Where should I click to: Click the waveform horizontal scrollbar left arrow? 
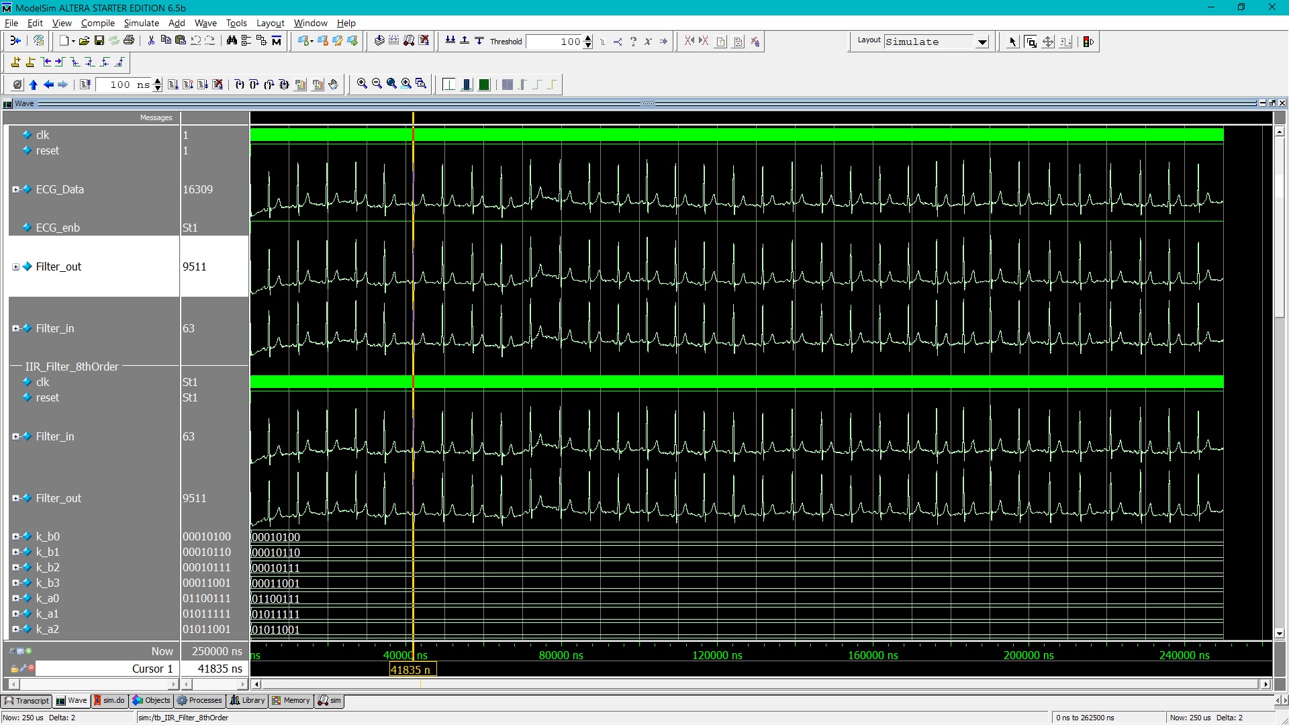point(256,684)
